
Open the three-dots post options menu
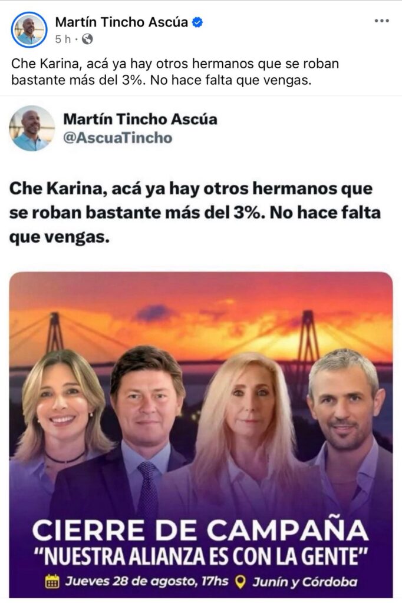381,21
